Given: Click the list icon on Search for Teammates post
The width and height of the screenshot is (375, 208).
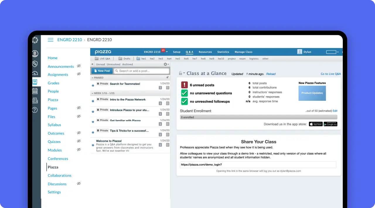Looking at the screenshot, I should tap(168, 88).
